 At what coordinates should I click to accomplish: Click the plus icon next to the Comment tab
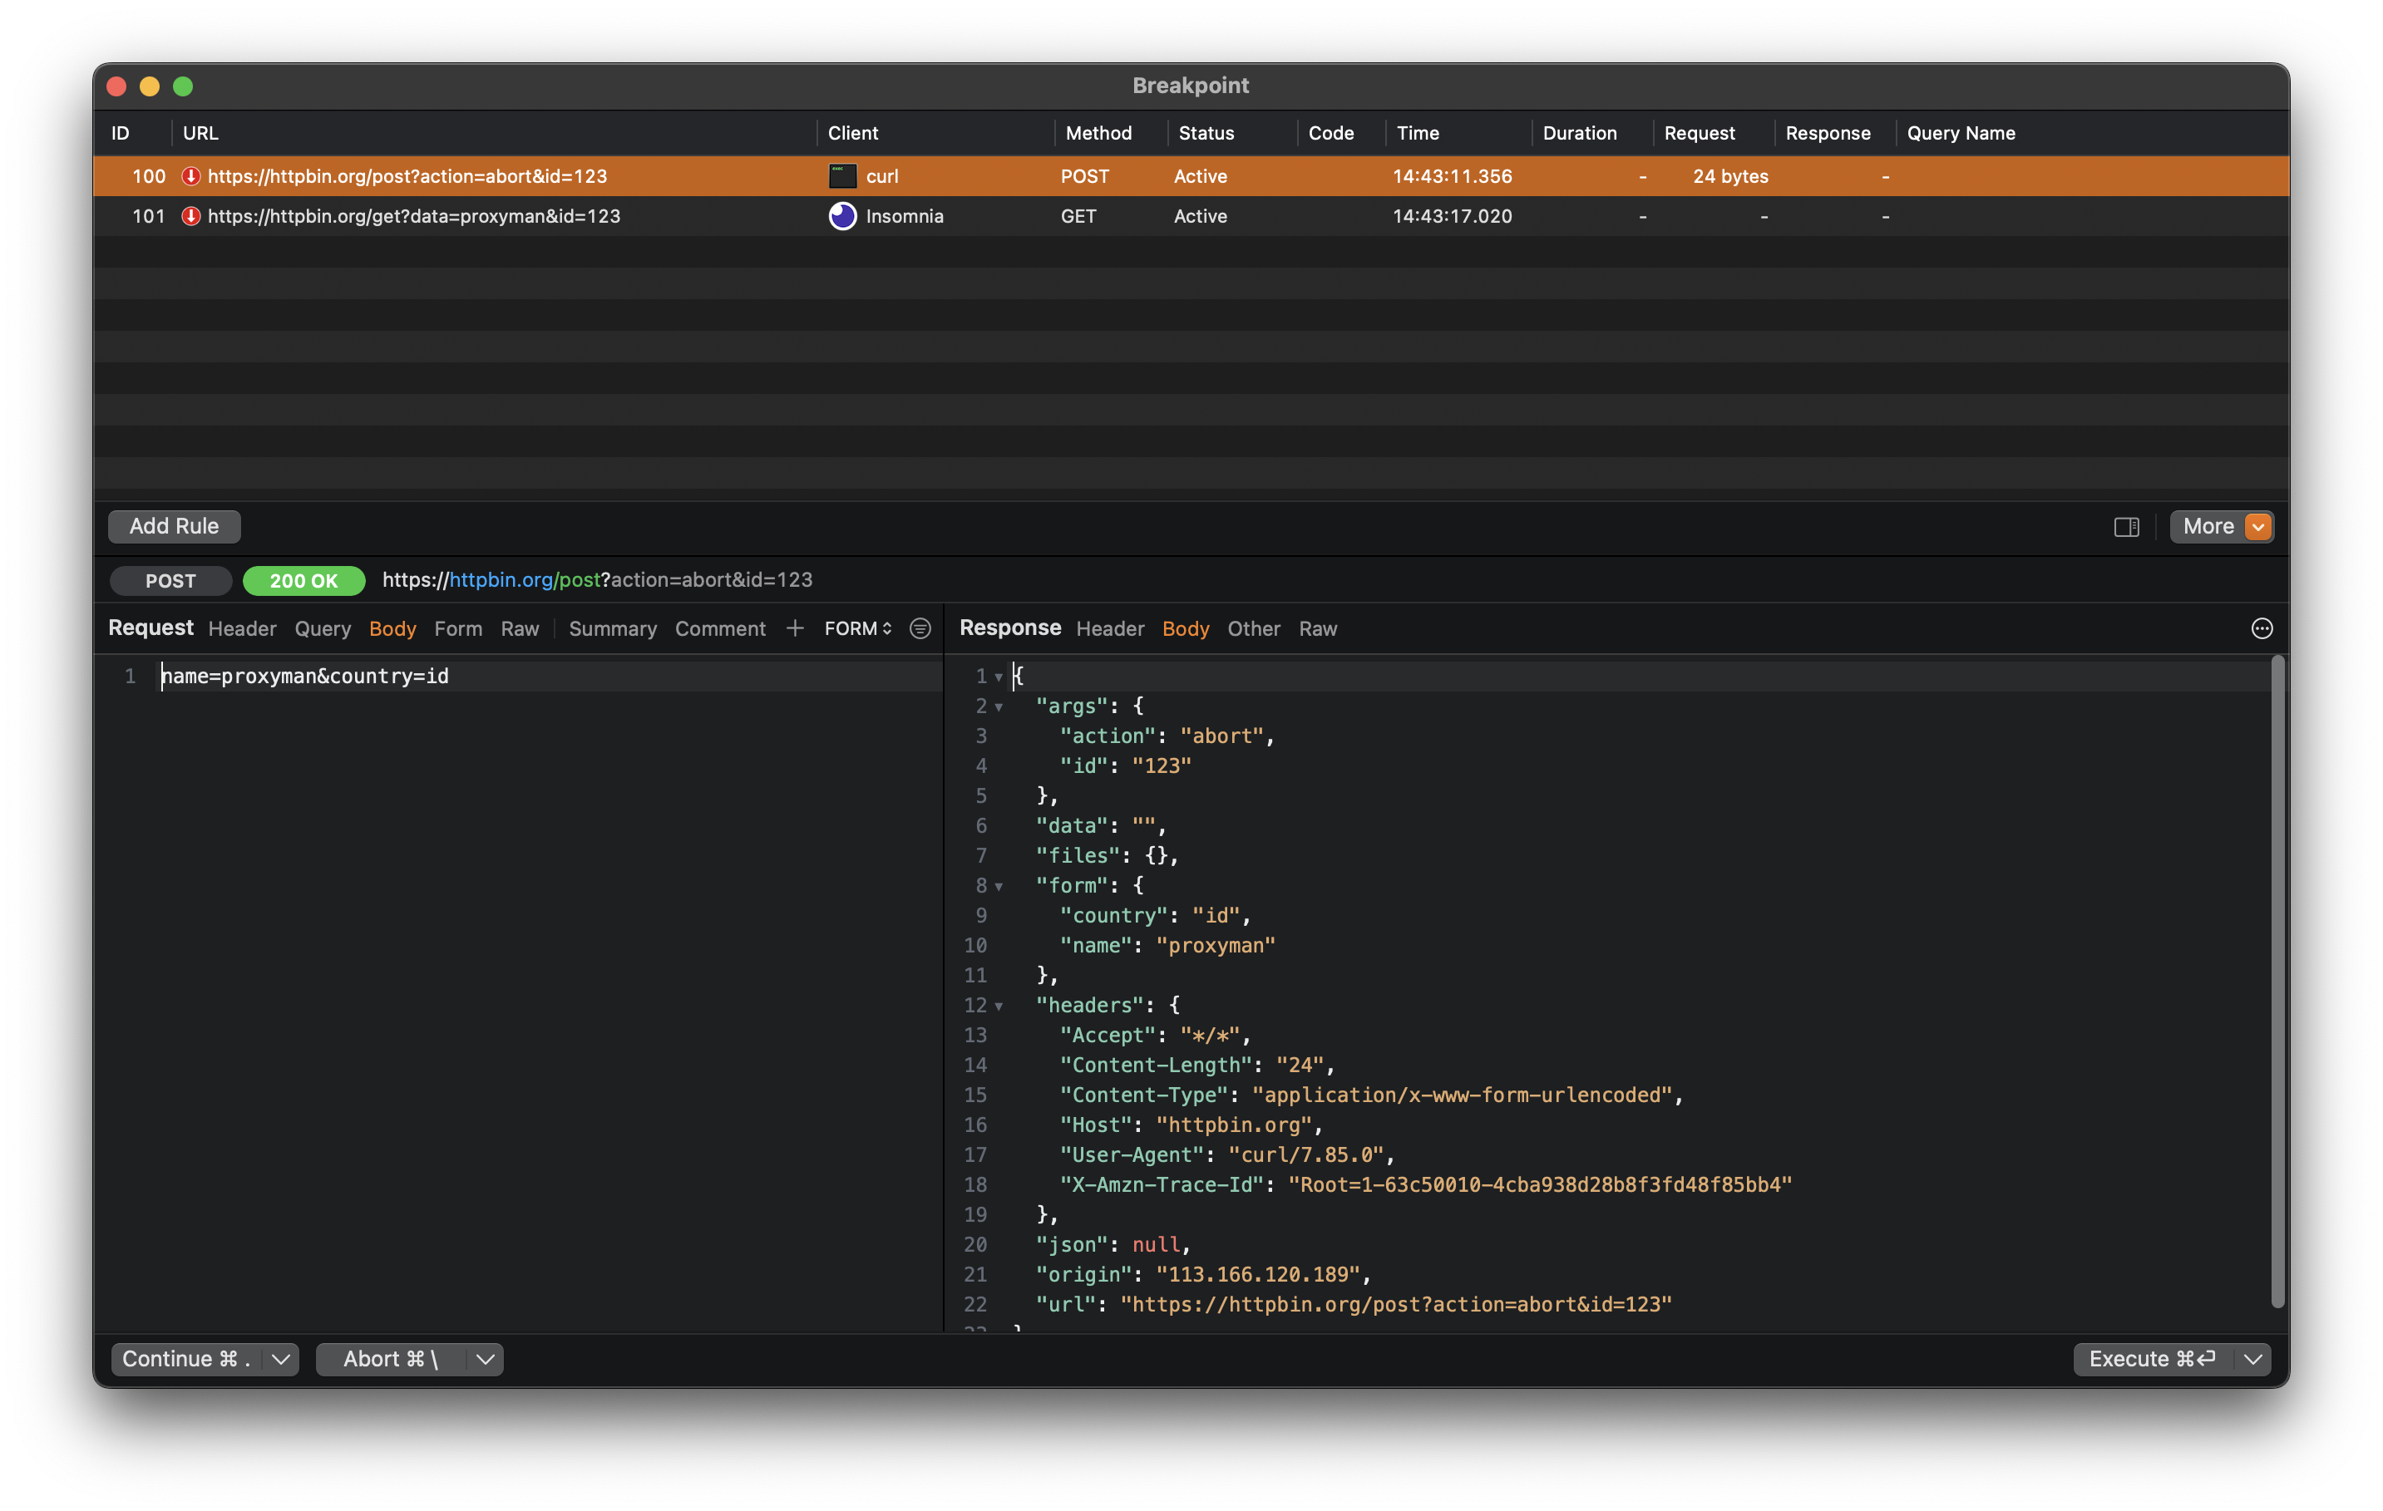pyautogui.click(x=795, y=628)
